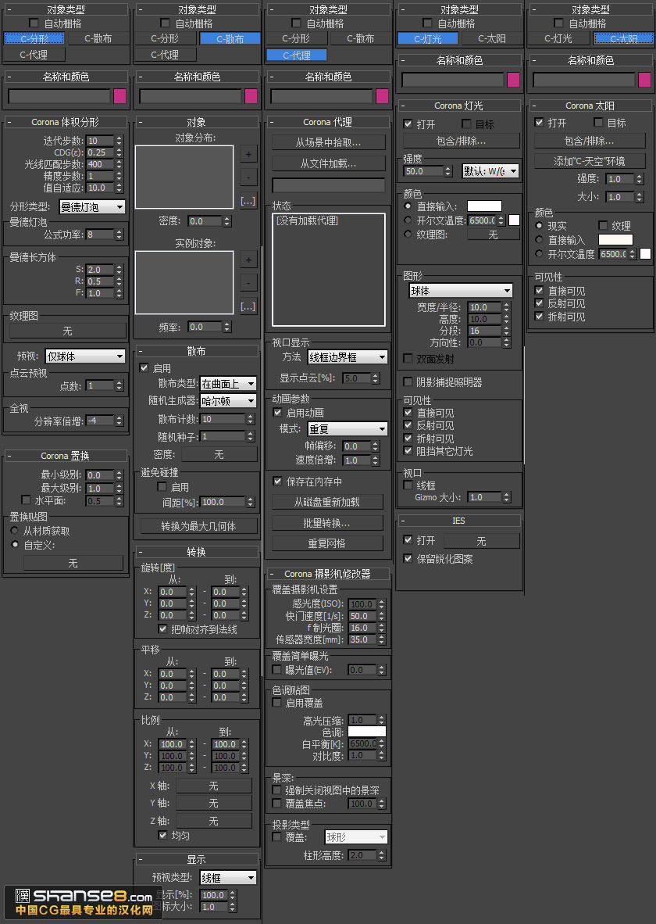The image size is (656, 924).
Task: Open the 方法 dropdown showing 线框边界框
Action: 348,357
